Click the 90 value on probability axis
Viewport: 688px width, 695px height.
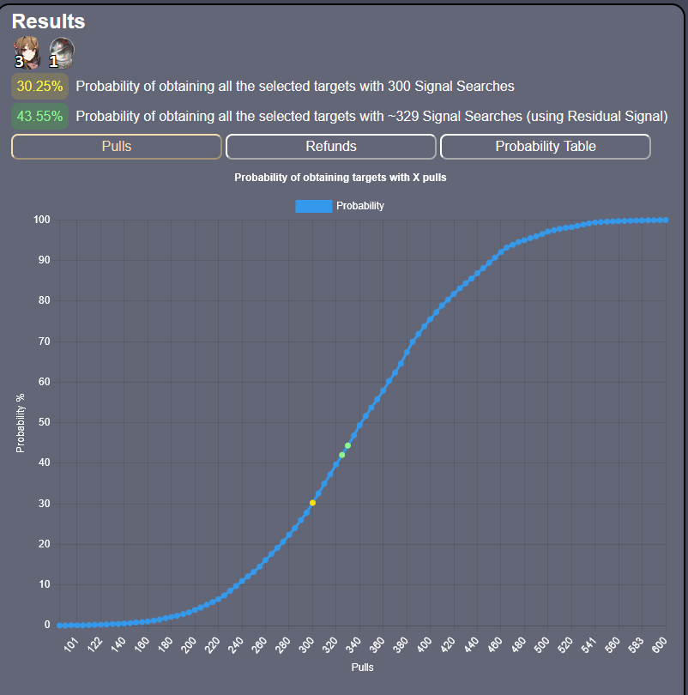[x=44, y=260]
